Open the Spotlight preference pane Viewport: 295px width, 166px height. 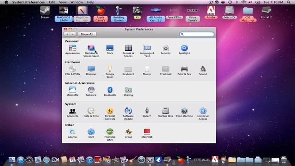point(184,50)
